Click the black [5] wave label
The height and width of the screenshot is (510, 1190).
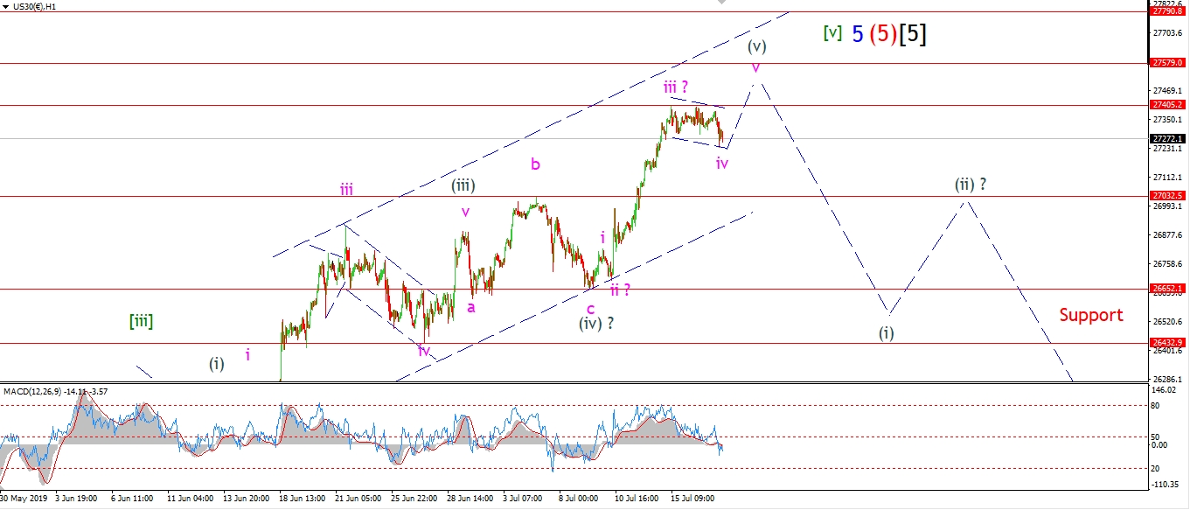(913, 33)
